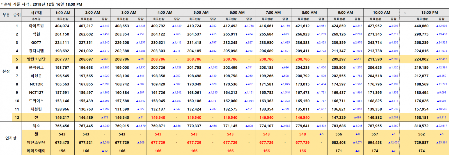The width and height of the screenshot is (449, 155).
Task: Select candidate name 하성운
Action: (x=36, y=76)
